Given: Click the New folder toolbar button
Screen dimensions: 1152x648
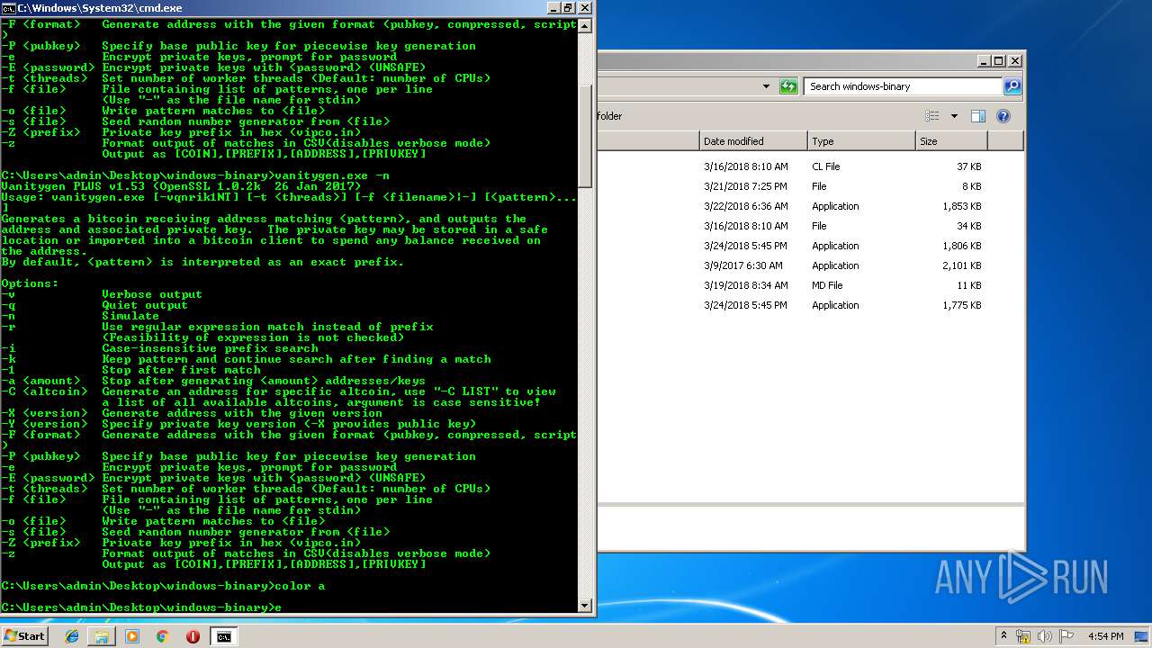Looking at the screenshot, I should coord(609,116).
